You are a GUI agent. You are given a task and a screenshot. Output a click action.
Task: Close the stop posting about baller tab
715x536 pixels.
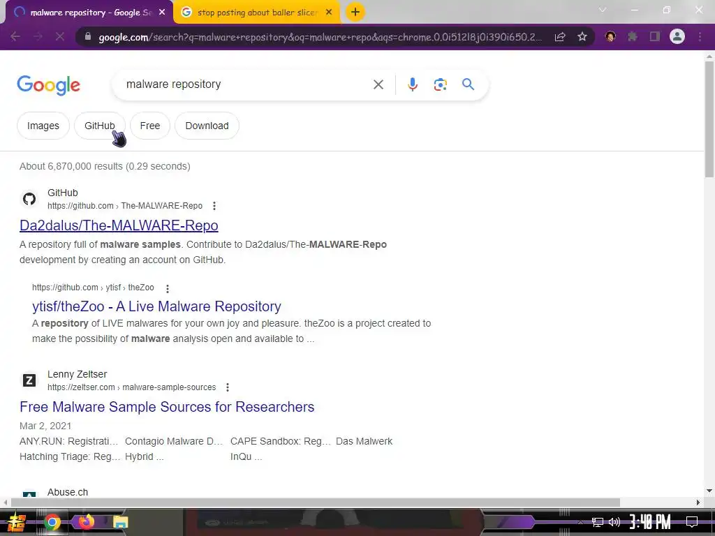(329, 13)
